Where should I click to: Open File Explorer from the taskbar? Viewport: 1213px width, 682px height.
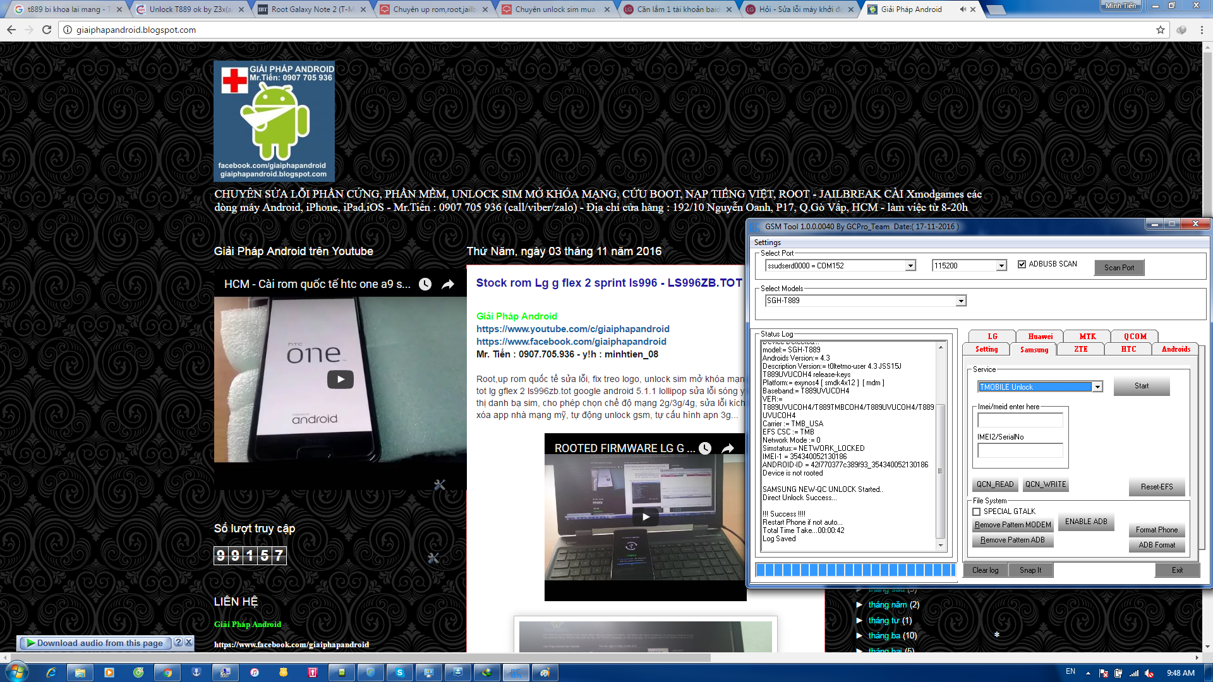point(80,673)
